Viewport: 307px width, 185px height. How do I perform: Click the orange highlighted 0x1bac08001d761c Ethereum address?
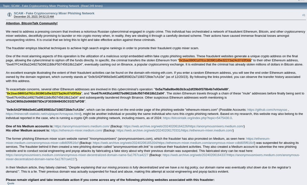[x=215, y=60]
